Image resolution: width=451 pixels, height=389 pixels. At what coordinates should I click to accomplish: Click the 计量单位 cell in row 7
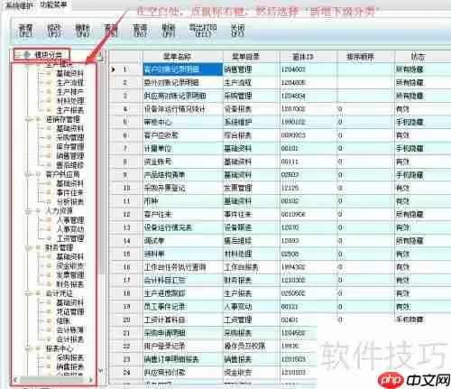[183, 149]
